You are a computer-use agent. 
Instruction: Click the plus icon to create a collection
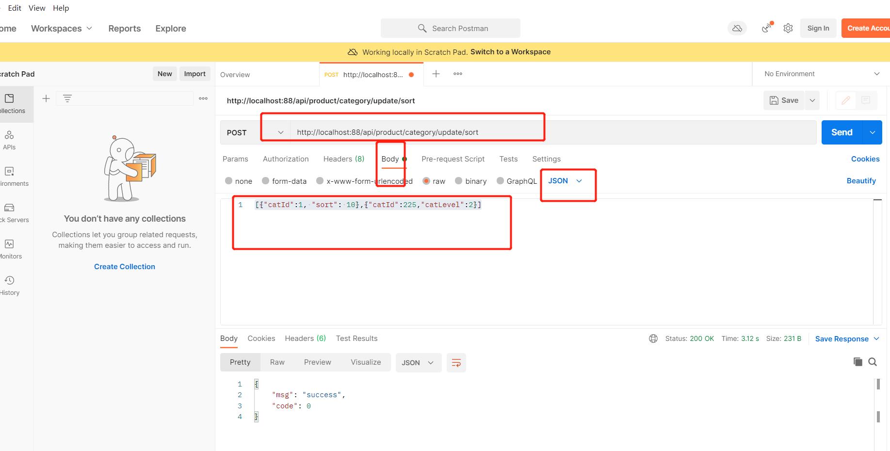pos(46,98)
